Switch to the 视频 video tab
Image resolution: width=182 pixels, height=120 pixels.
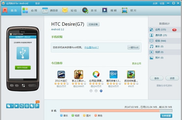pos(109,10)
